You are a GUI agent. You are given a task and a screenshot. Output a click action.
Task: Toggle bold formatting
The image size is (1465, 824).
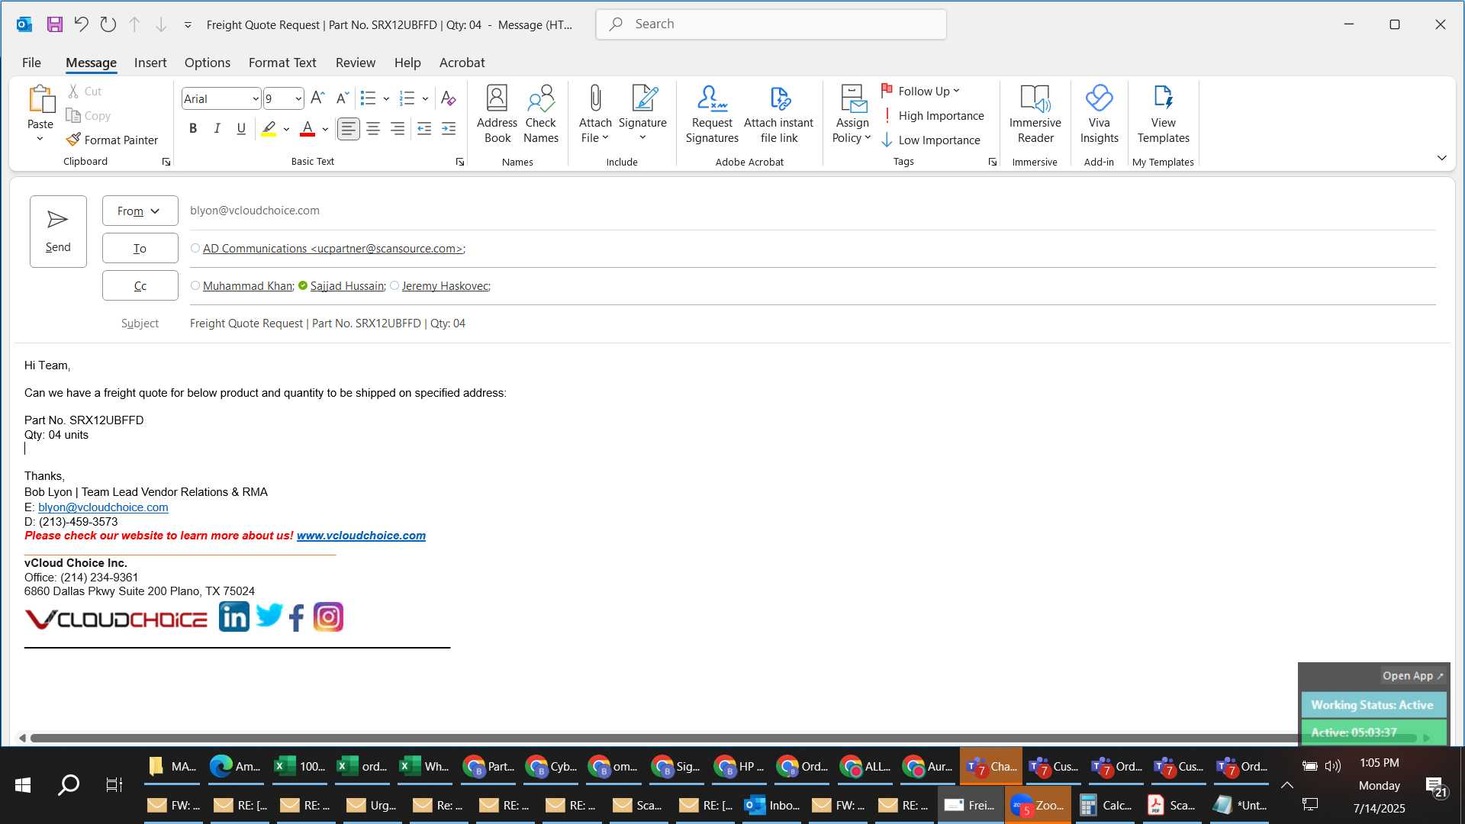pos(193,129)
